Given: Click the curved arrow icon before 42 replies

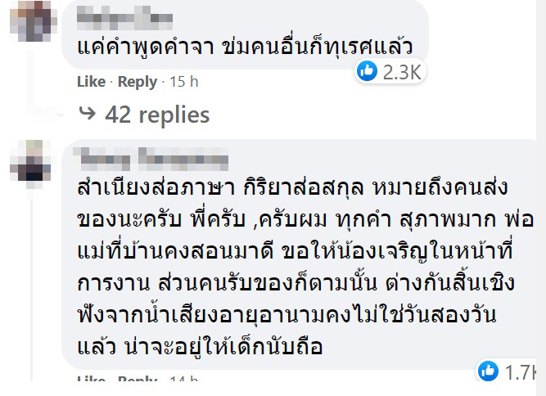Looking at the screenshot, I should (86, 114).
